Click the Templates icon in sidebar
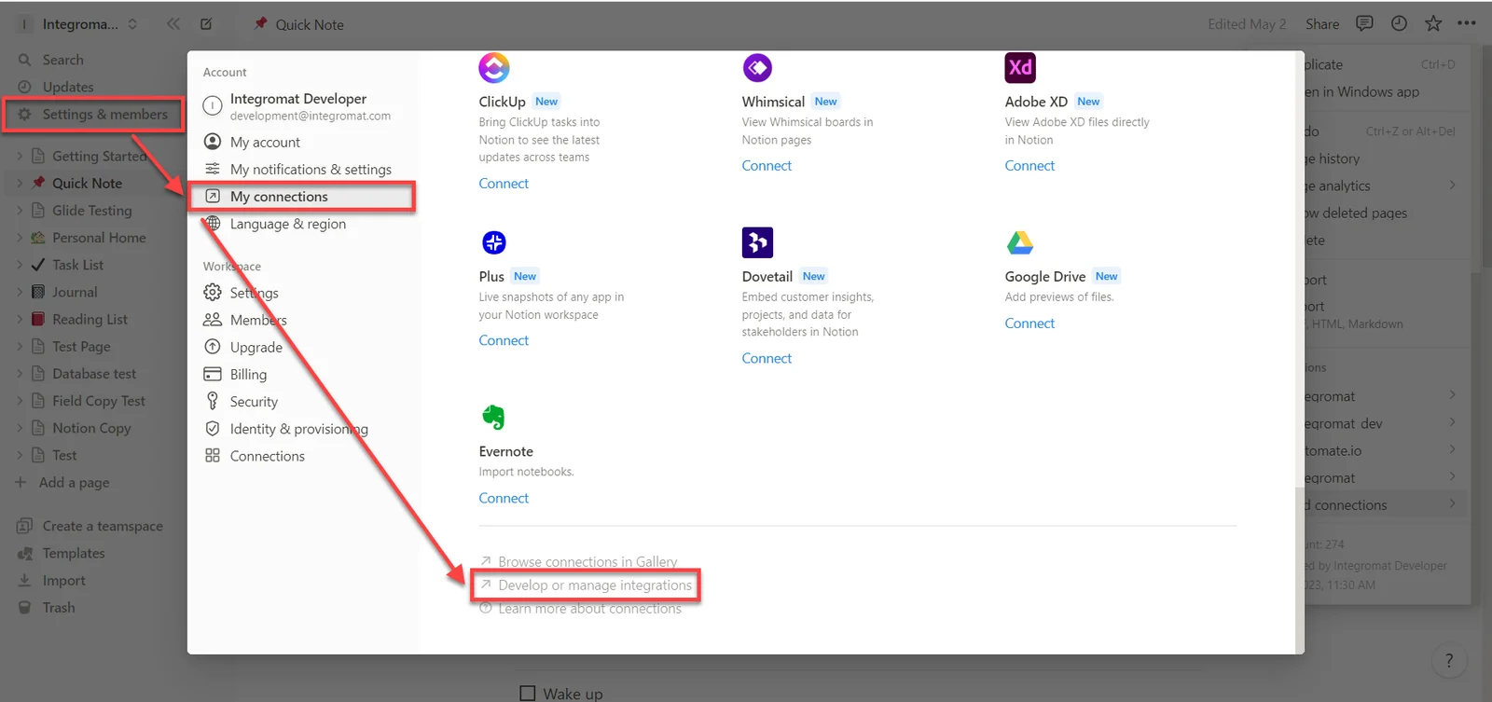This screenshot has width=1492, height=702. [x=25, y=554]
